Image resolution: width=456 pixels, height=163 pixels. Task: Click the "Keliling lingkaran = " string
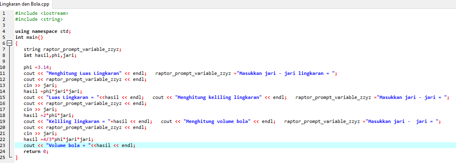pos(78,121)
